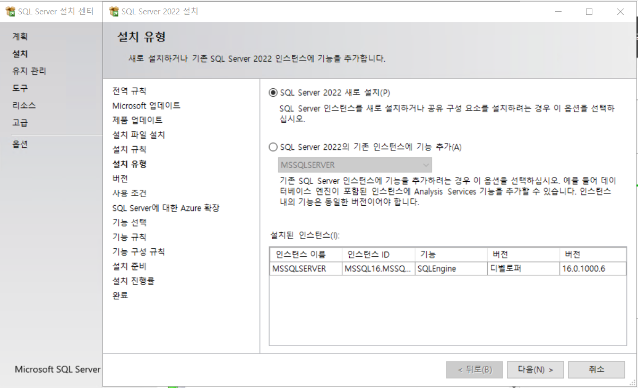This screenshot has height=388, width=638.
Task: Click the disabled < 뒤로(B) button
Action: 475,369
